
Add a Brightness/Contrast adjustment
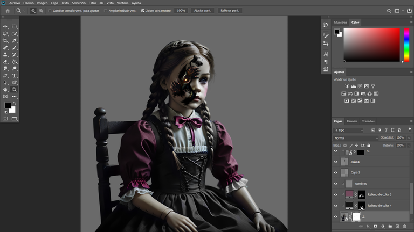tap(347, 86)
